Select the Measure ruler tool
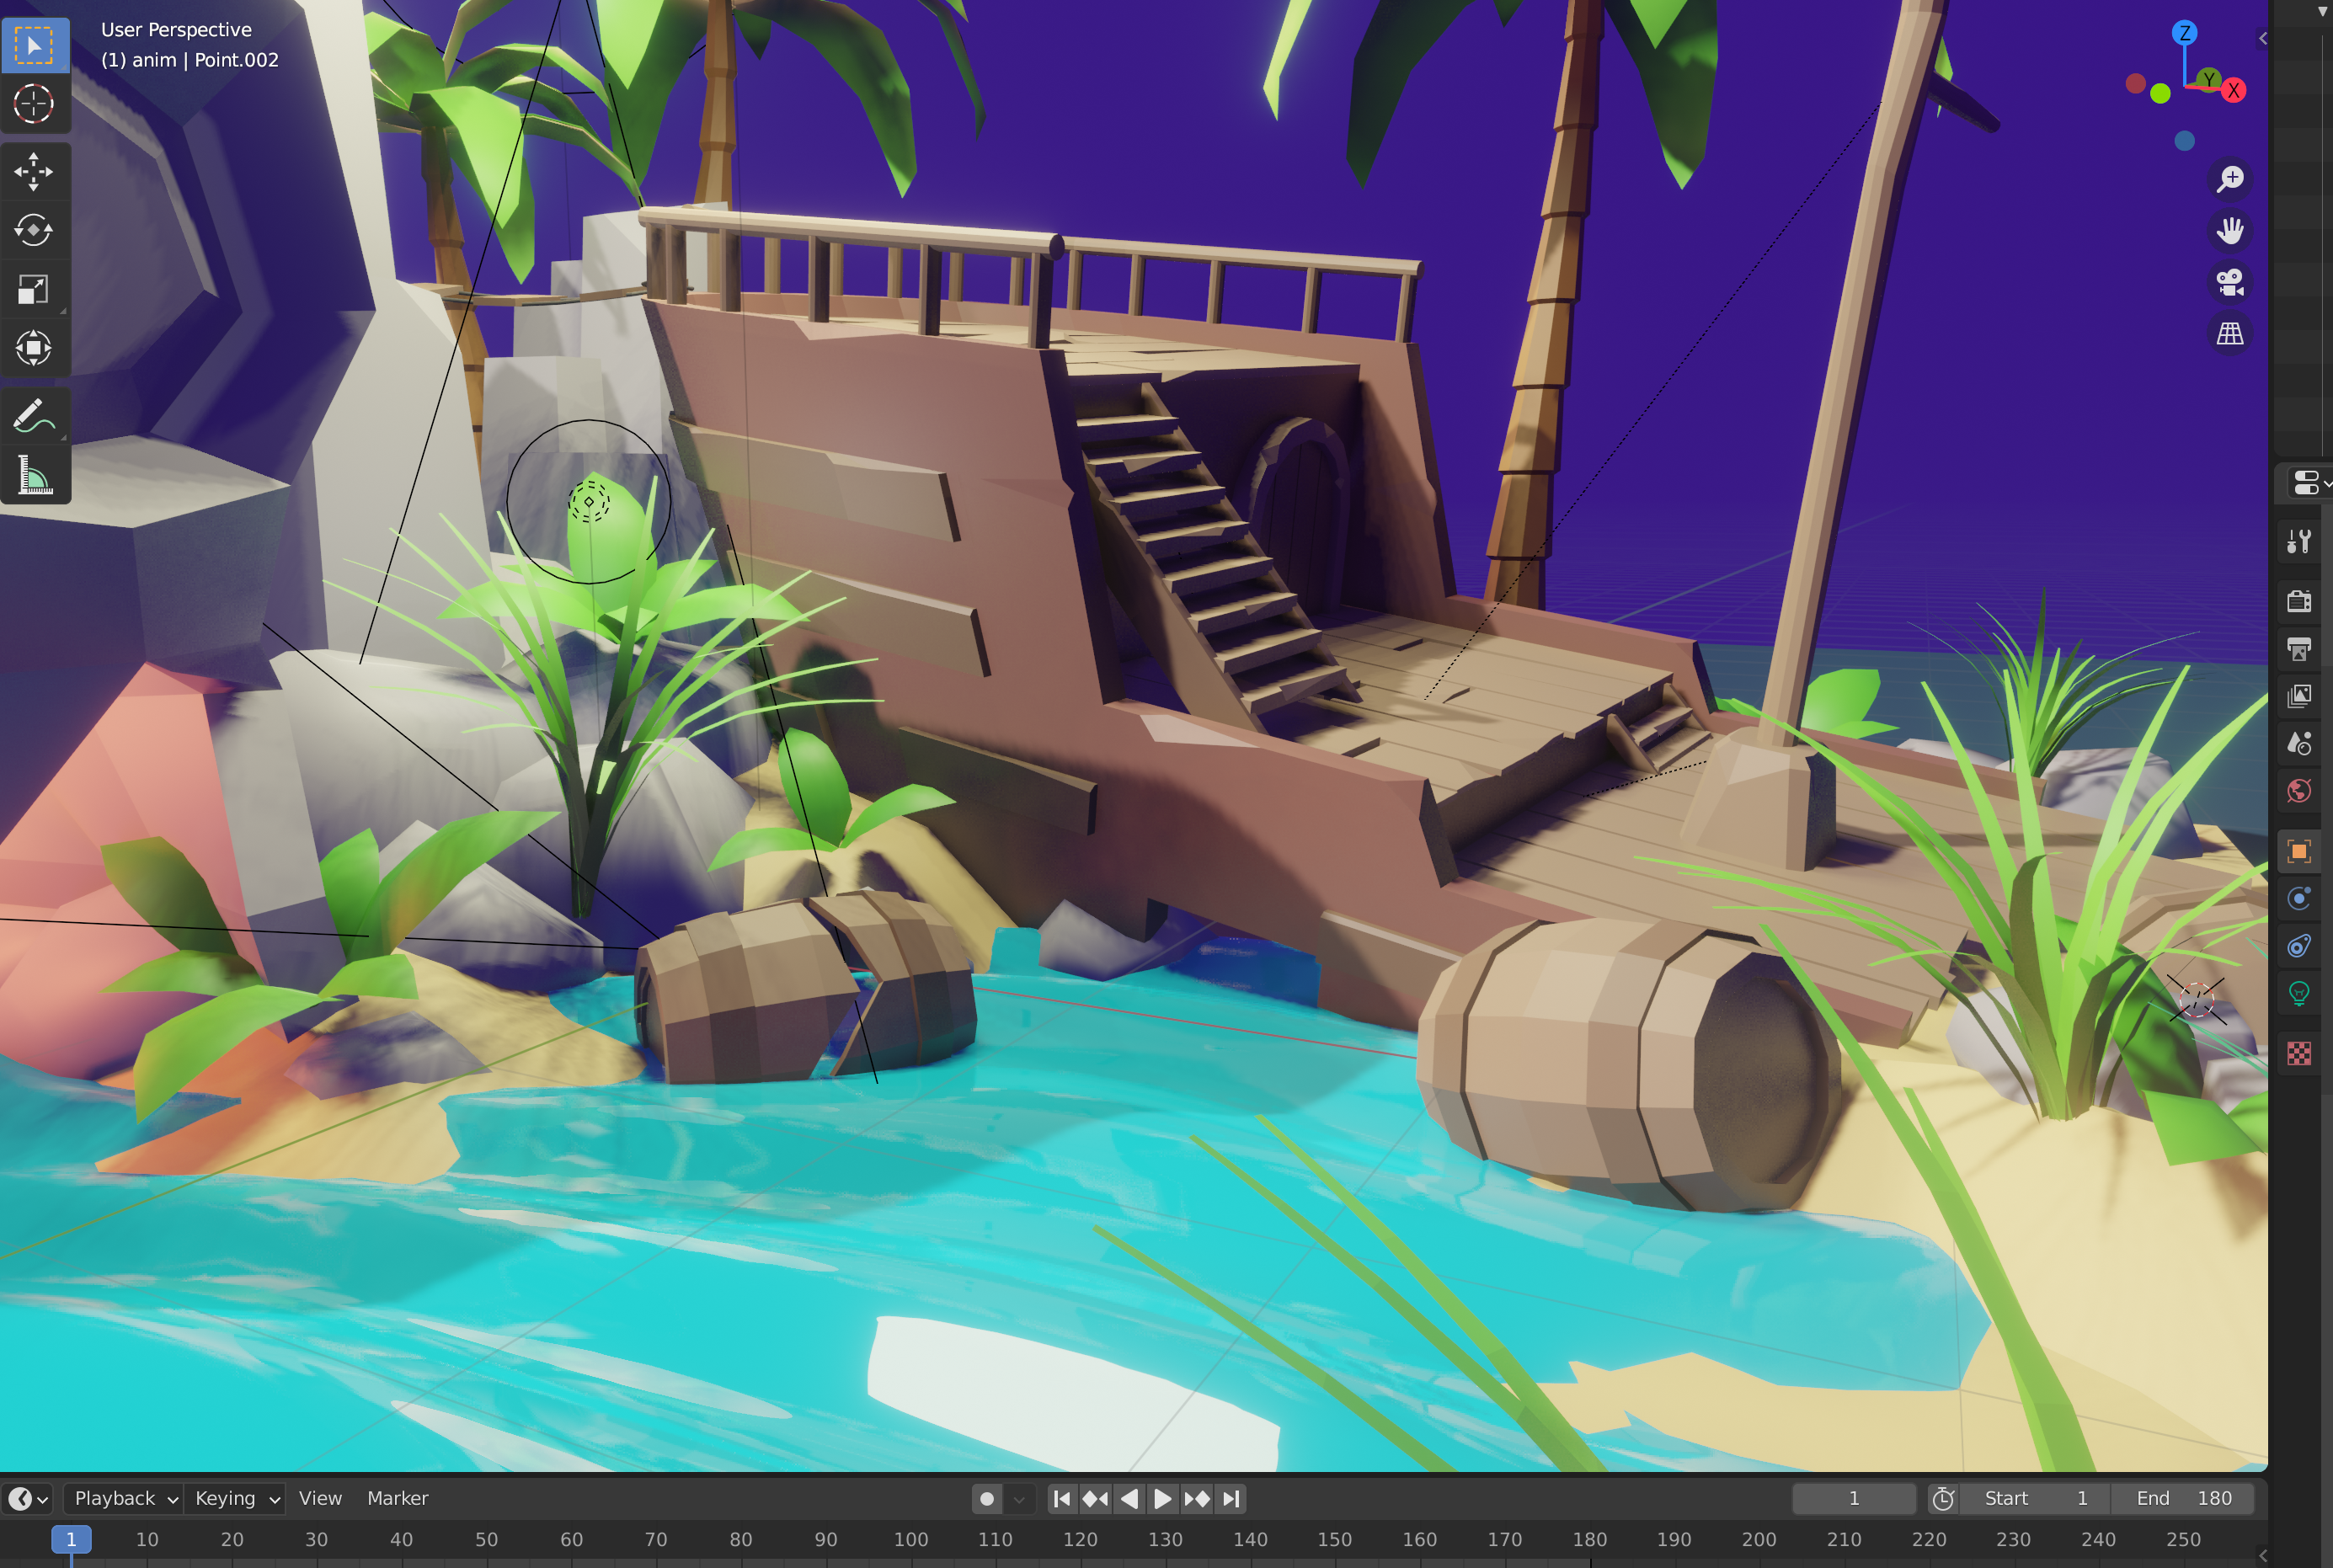Viewport: 2333px width, 1568px height. pos(34,476)
